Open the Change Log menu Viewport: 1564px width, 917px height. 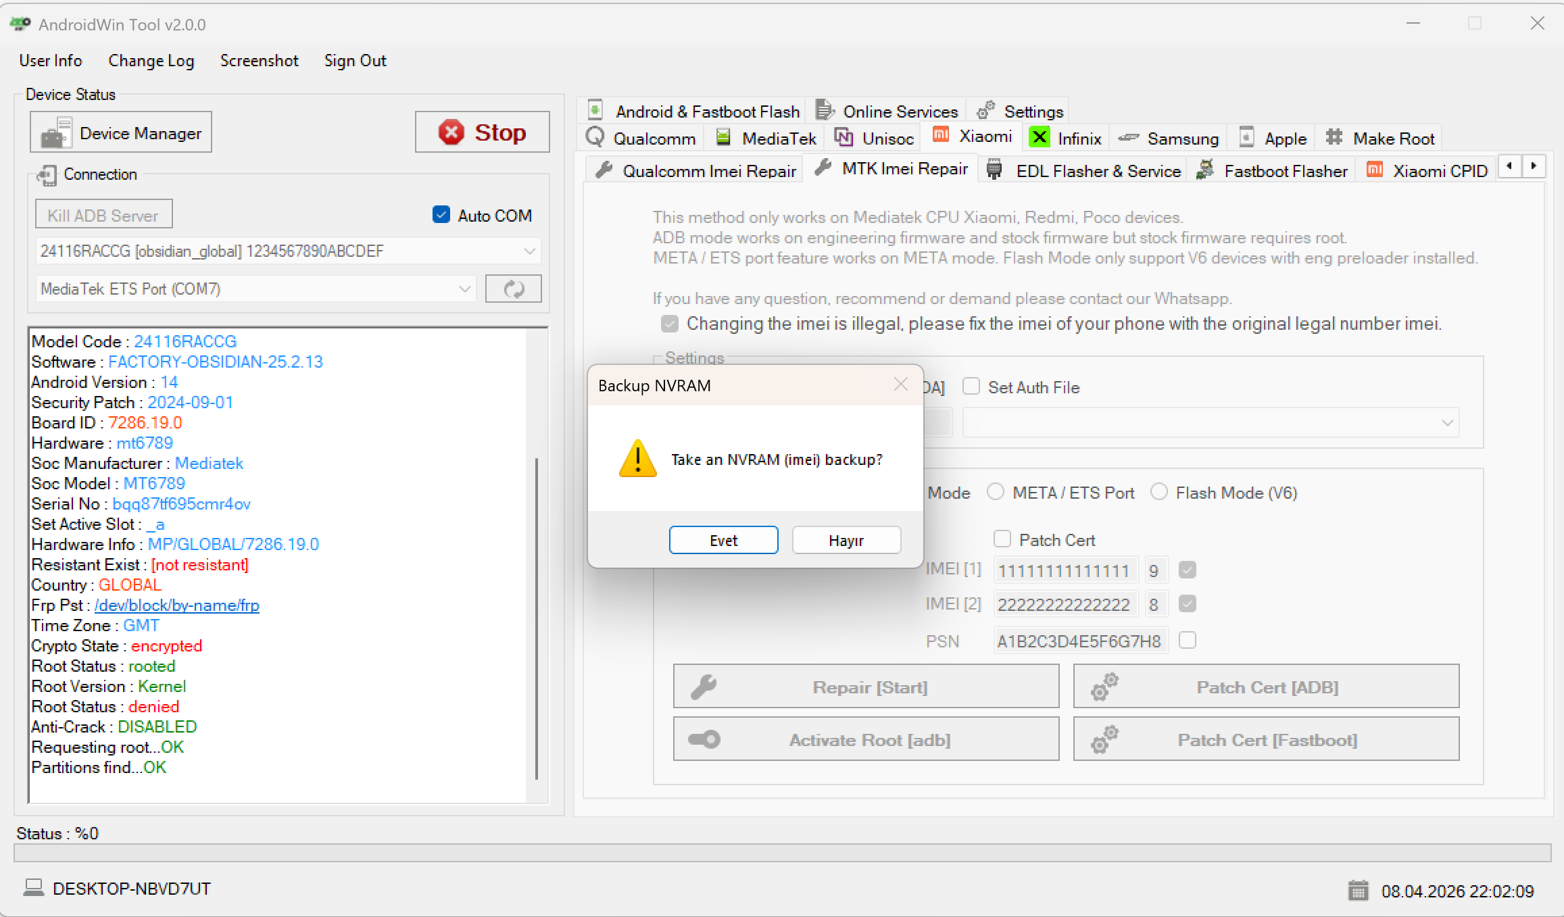(151, 61)
